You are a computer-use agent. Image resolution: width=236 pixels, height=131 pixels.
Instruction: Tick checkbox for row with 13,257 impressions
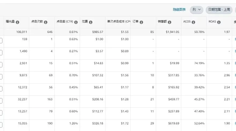coord(1,113)
